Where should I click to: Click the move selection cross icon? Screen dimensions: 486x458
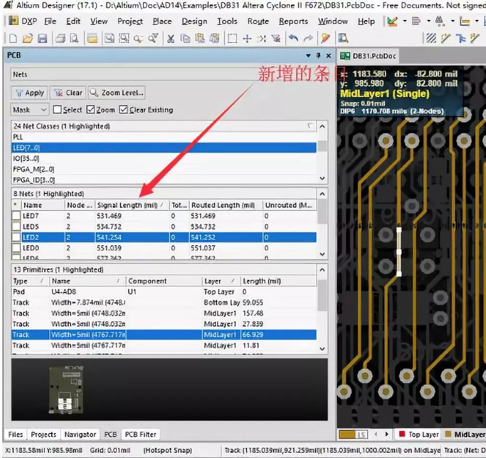click(x=247, y=39)
